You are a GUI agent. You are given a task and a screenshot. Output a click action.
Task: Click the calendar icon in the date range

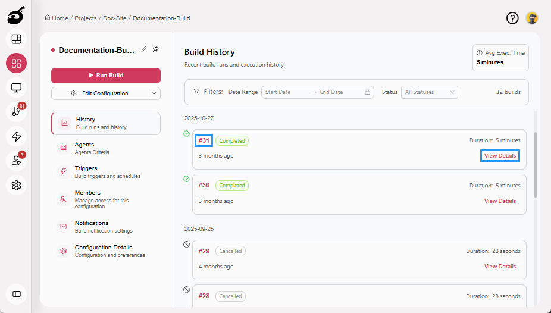click(x=367, y=92)
